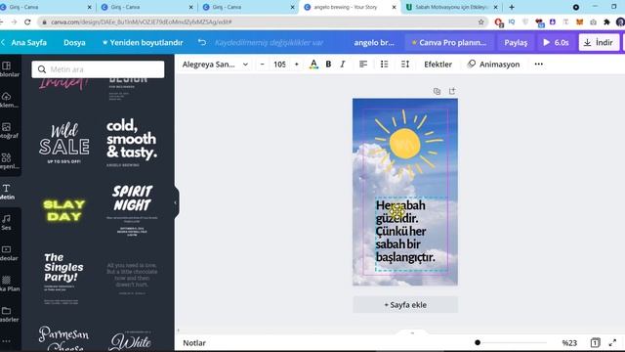Click the %23 zoom percentage

569,343
